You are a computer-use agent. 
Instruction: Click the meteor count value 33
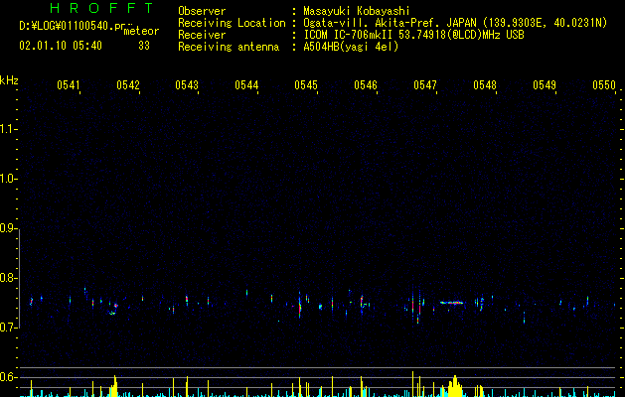pyautogui.click(x=144, y=46)
